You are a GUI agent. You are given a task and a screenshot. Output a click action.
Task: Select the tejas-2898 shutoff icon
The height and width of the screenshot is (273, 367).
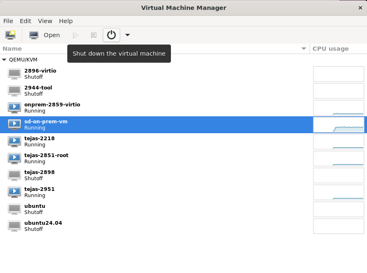click(x=14, y=175)
